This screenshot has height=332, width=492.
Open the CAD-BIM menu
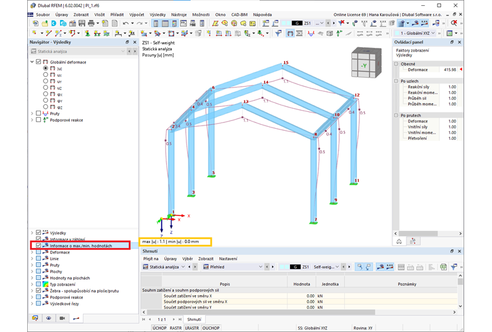click(x=240, y=15)
